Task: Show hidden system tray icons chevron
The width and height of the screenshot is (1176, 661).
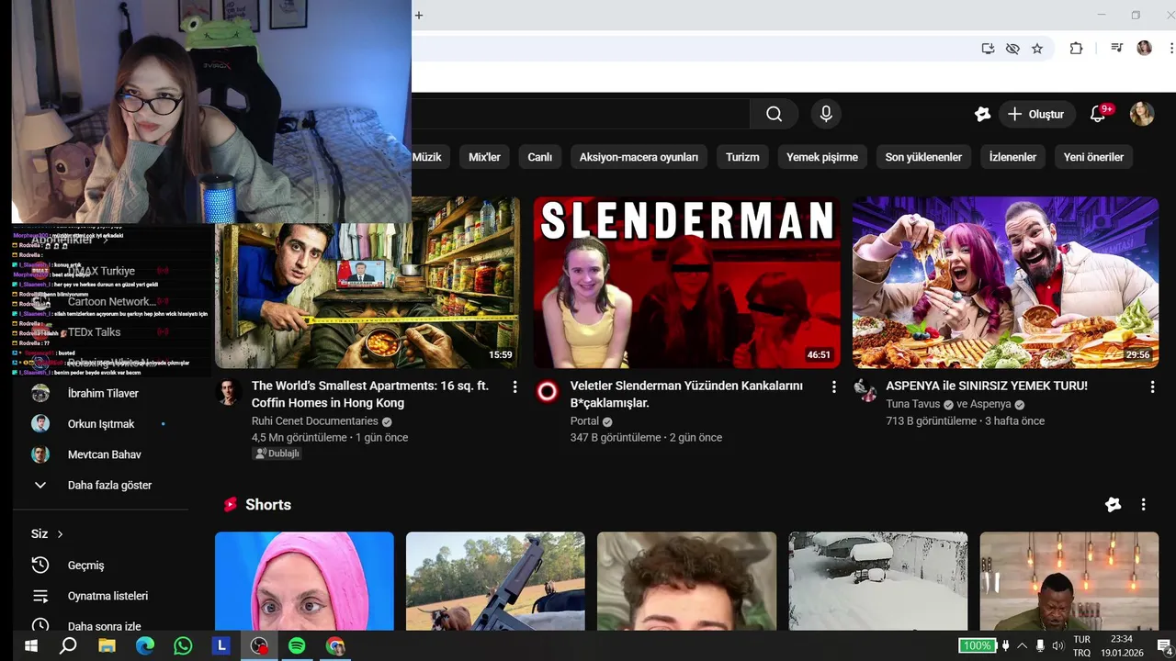Action: [x=1022, y=645]
